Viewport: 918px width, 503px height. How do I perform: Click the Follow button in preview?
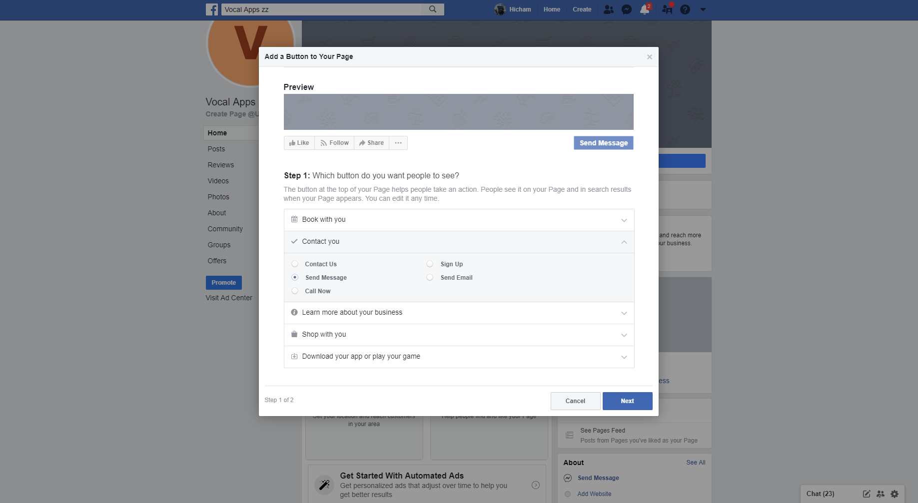point(334,143)
